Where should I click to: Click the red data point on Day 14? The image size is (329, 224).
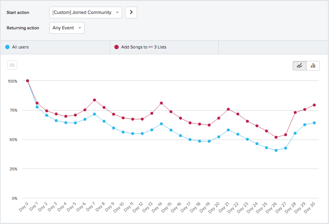coord(161,103)
